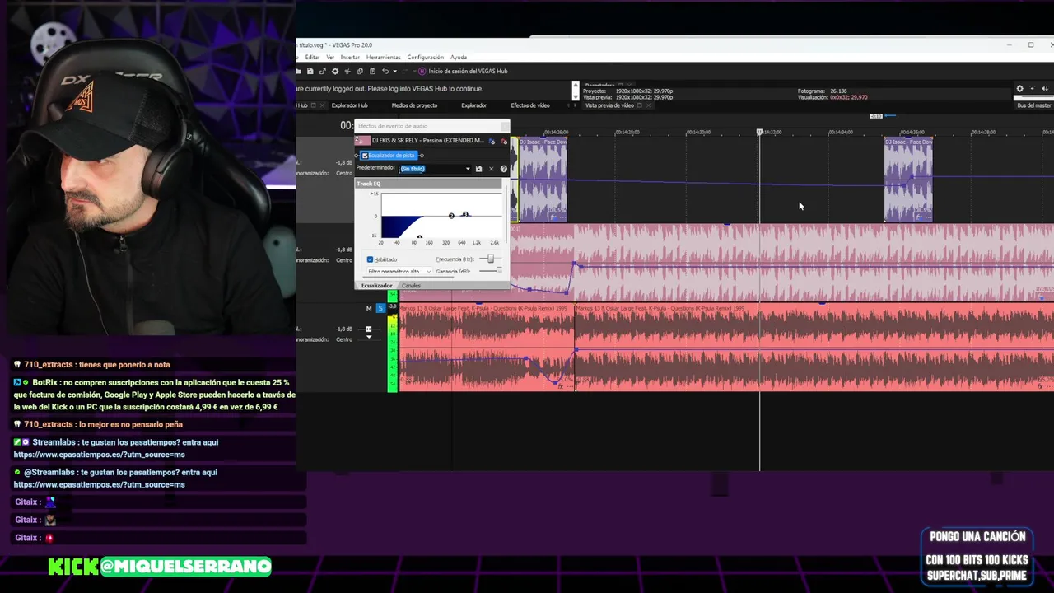The image size is (1054, 593).
Task: Adjust the Ganancia (dB) slider
Action: (500, 270)
